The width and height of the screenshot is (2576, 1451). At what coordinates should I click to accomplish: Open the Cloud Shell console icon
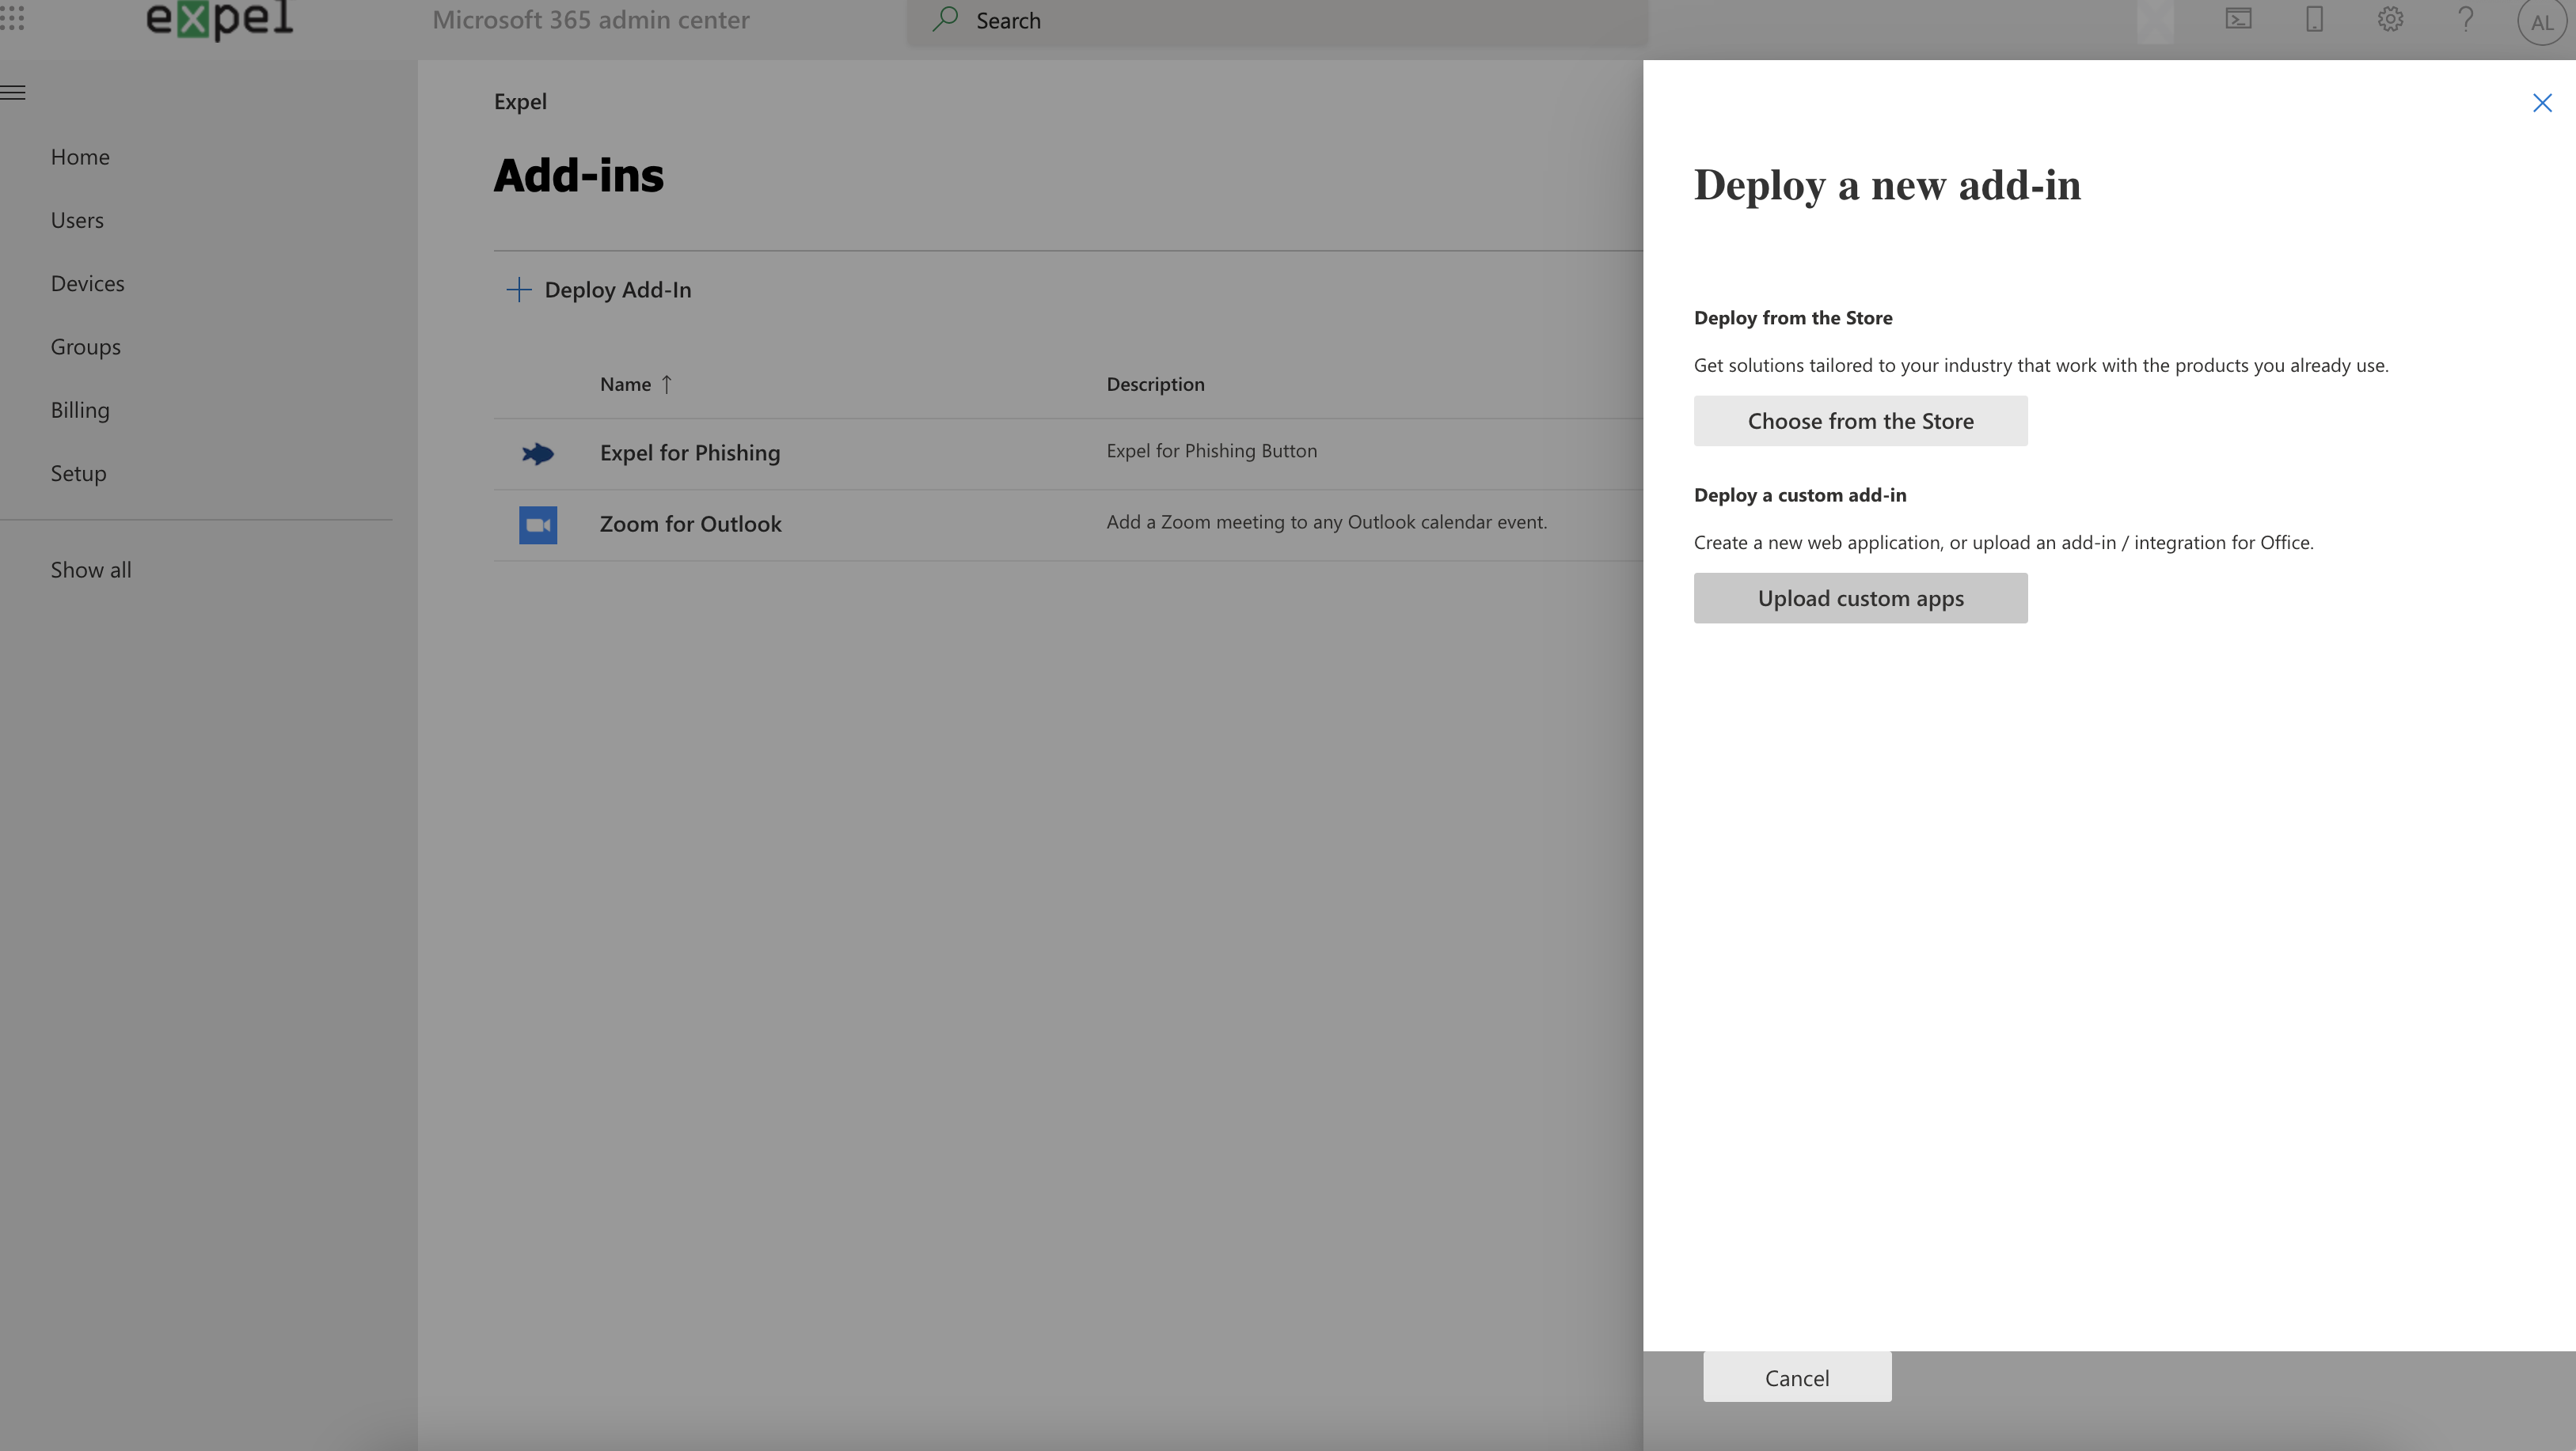click(x=2238, y=19)
